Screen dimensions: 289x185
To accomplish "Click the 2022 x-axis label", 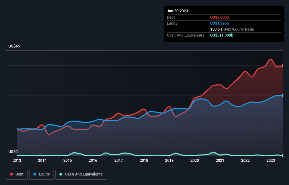I will (x=245, y=160).
